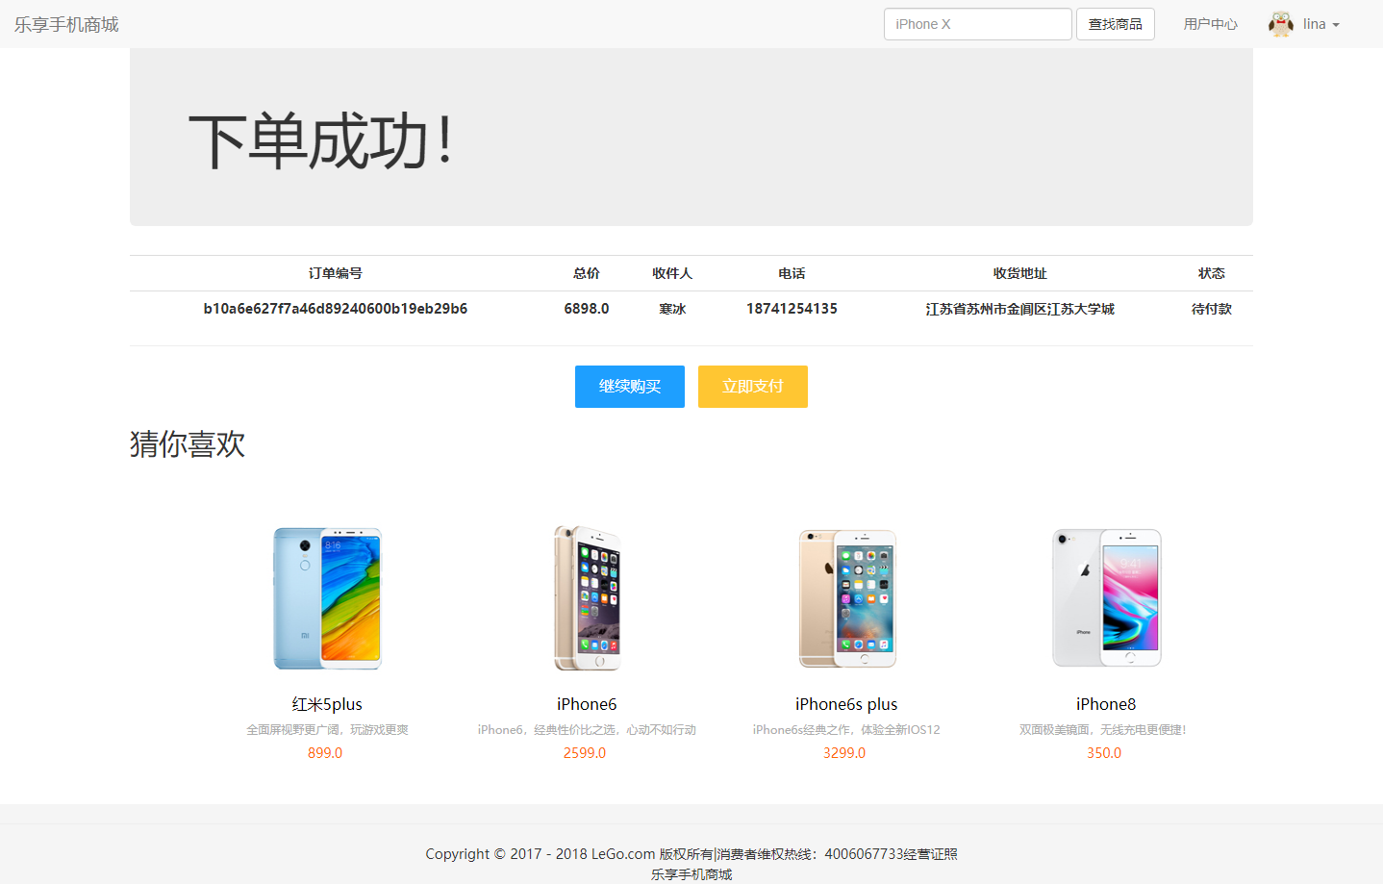This screenshot has height=884, width=1383.
Task: Click the total price 6898.0 cell
Action: point(587,309)
